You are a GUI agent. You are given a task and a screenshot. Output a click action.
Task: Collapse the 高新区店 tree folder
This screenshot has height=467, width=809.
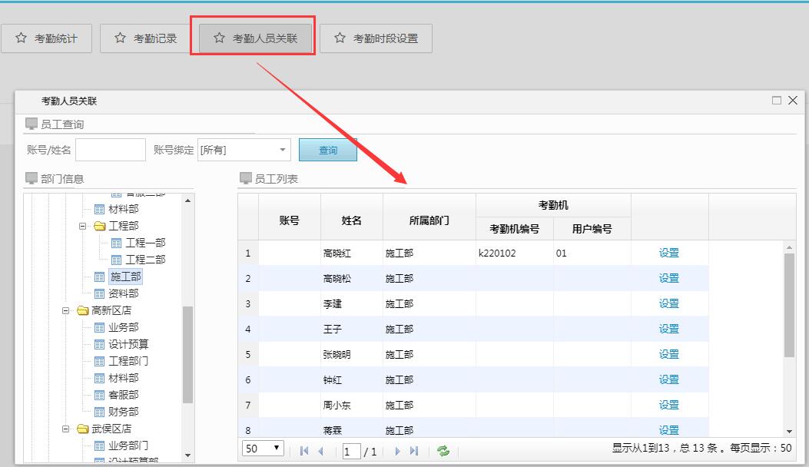point(66,310)
